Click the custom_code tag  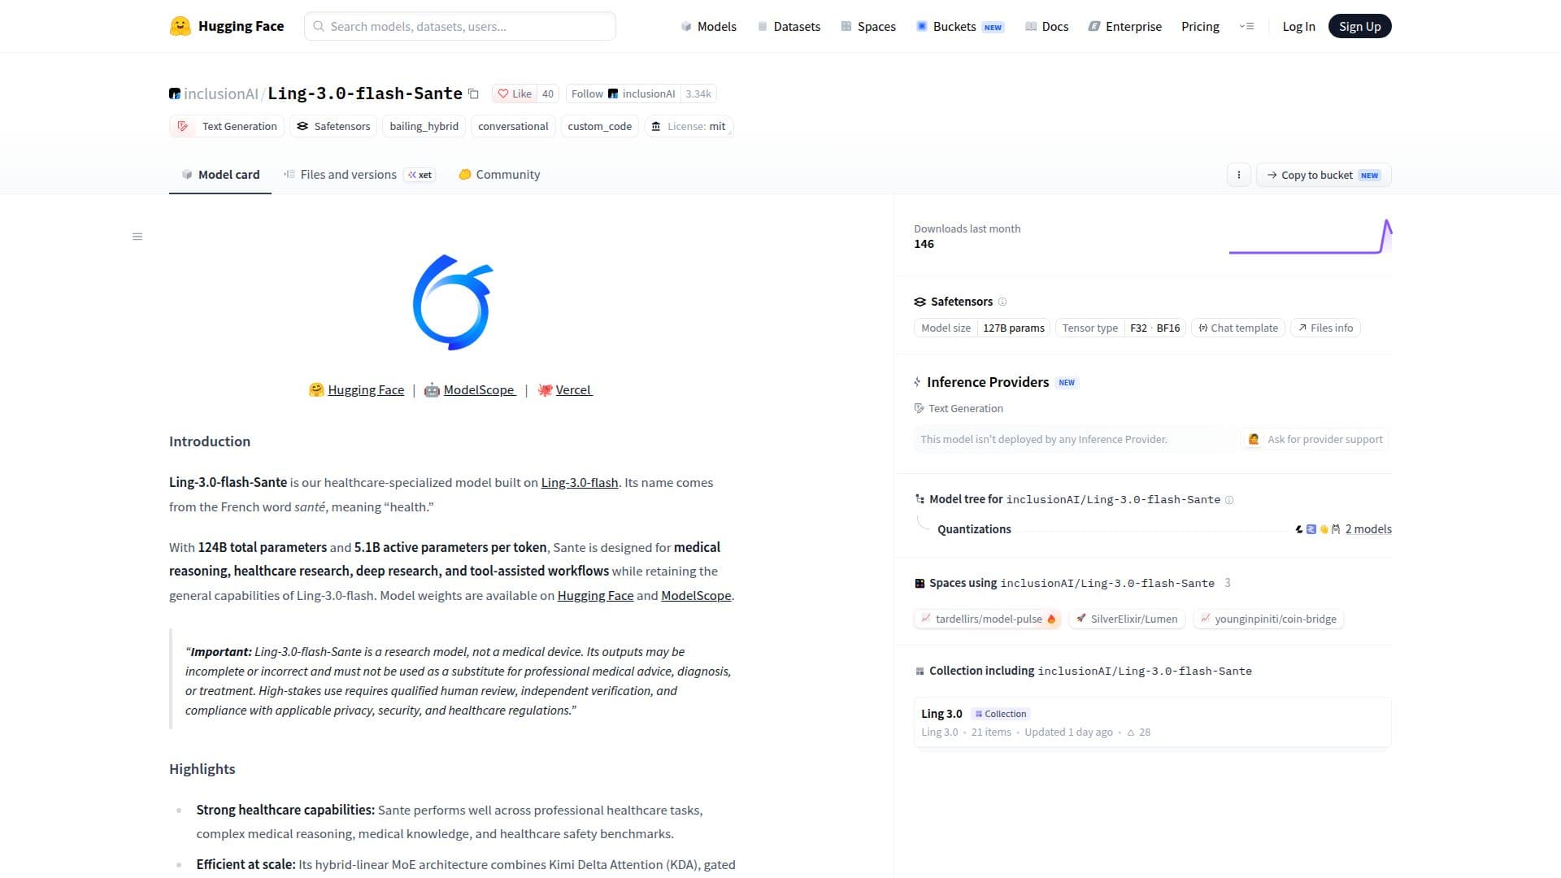[599, 126]
